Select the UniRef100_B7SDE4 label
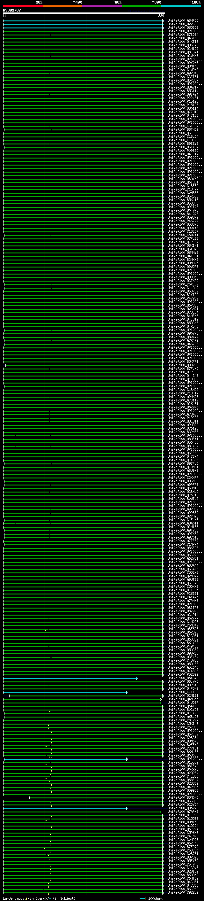Image resolution: width=204 pixels, height=901 pixels. (x=183, y=35)
